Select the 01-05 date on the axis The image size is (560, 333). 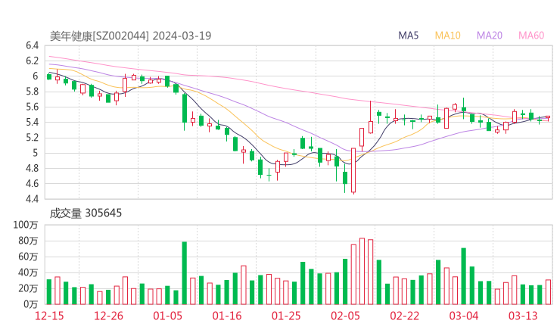[167, 316]
